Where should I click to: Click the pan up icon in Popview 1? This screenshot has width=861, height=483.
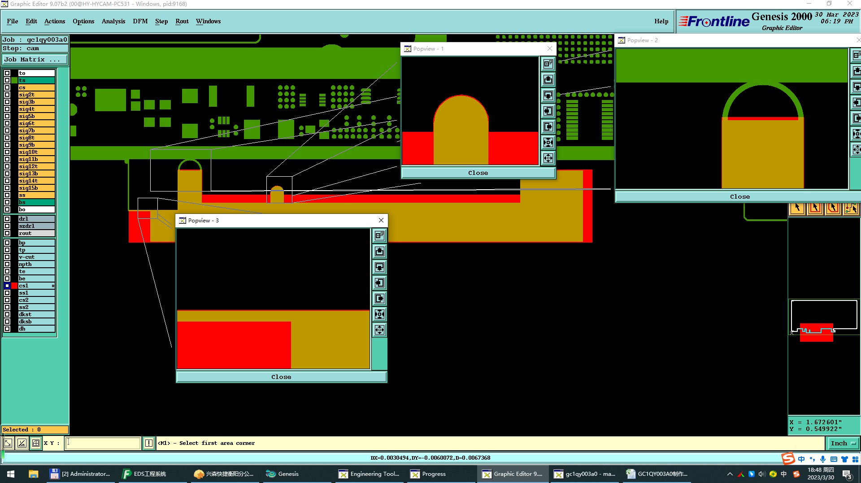pos(548,80)
